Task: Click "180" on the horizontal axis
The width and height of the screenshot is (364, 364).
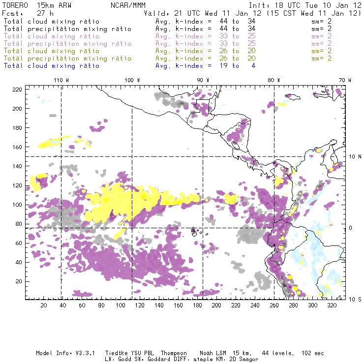Action: [197, 305]
